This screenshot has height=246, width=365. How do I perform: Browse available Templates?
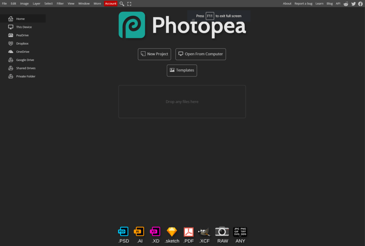tap(182, 70)
